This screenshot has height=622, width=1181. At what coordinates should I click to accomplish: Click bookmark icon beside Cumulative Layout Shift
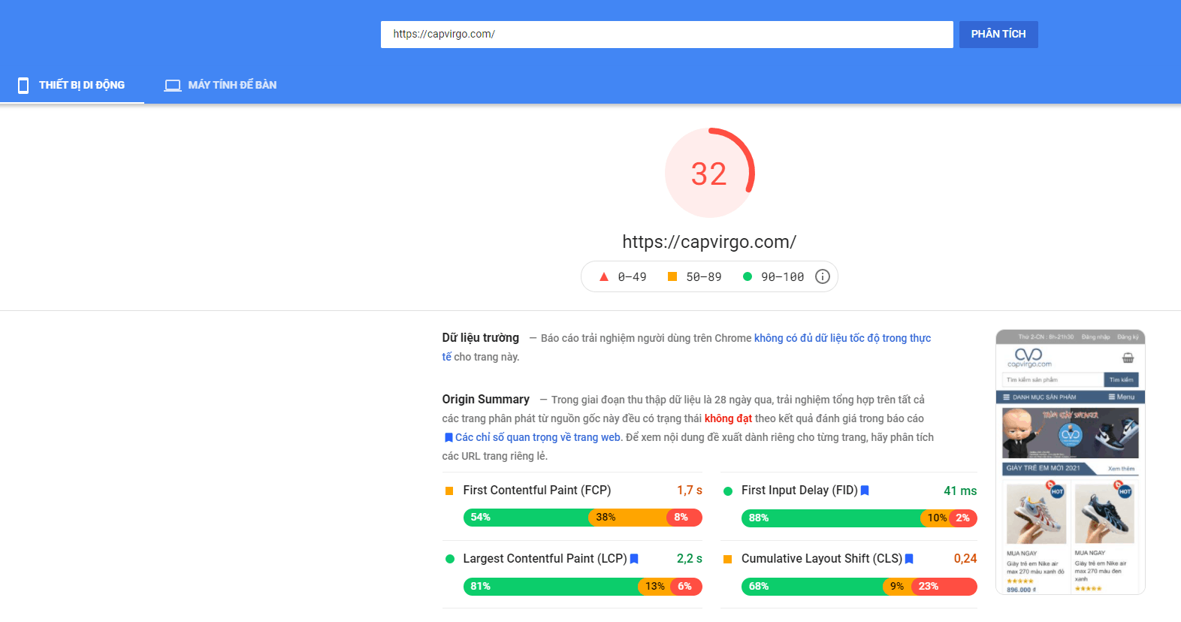click(x=909, y=559)
